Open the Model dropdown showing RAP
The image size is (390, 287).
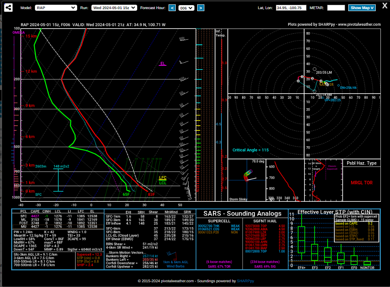tap(56, 8)
